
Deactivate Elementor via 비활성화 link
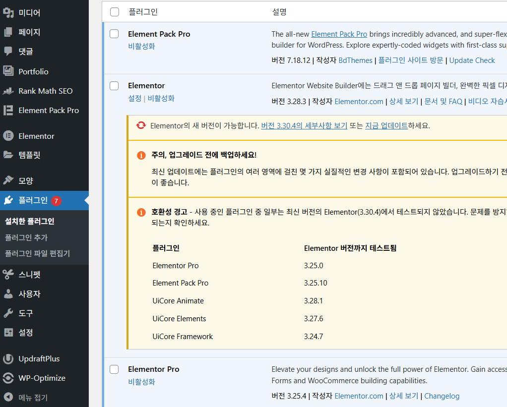click(x=161, y=98)
